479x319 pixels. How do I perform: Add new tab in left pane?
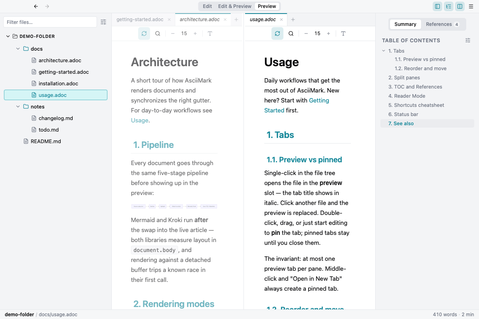tap(236, 20)
